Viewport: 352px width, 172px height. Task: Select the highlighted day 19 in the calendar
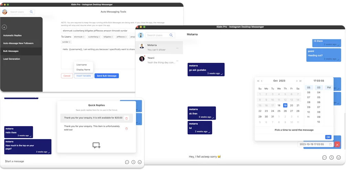click(x=285, y=105)
